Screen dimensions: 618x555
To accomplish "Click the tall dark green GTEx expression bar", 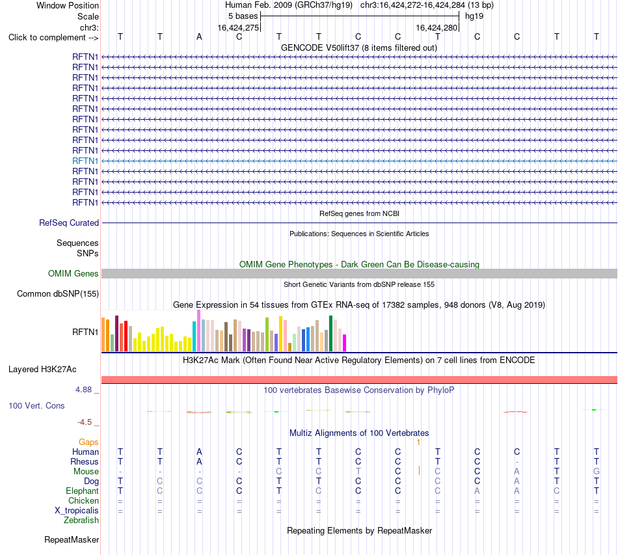I will pyautogui.click(x=330, y=334).
